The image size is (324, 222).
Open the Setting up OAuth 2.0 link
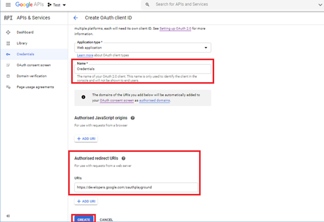175,28
